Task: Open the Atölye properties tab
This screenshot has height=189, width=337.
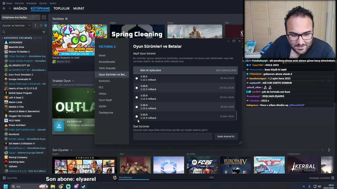Action: click(102, 93)
